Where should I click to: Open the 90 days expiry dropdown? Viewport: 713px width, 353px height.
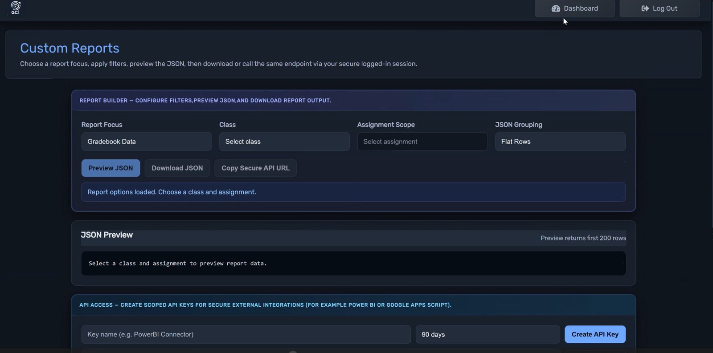(488, 334)
